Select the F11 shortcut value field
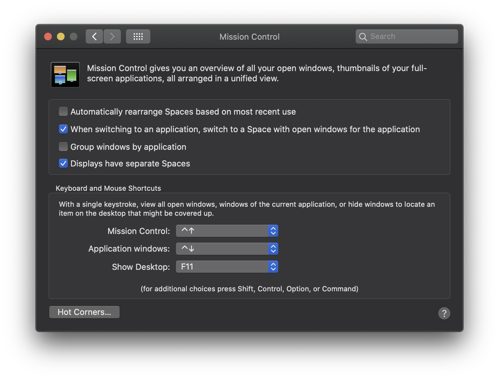The image size is (499, 379). point(221,266)
